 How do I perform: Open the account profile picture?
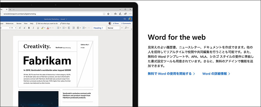click(130, 19)
